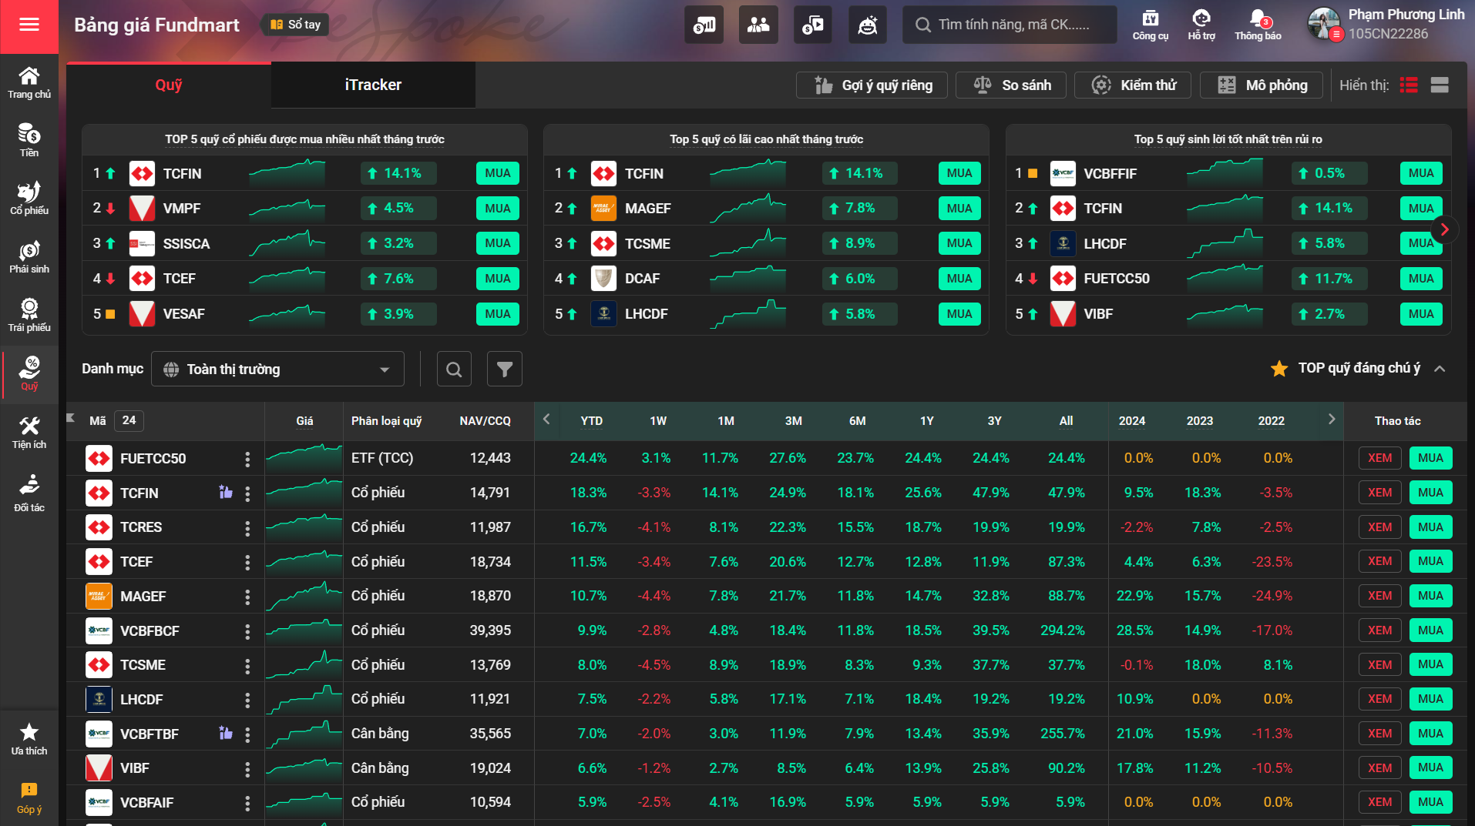Viewport: 1475px width, 826px height.
Task: Switch display to list view
Action: (1409, 85)
